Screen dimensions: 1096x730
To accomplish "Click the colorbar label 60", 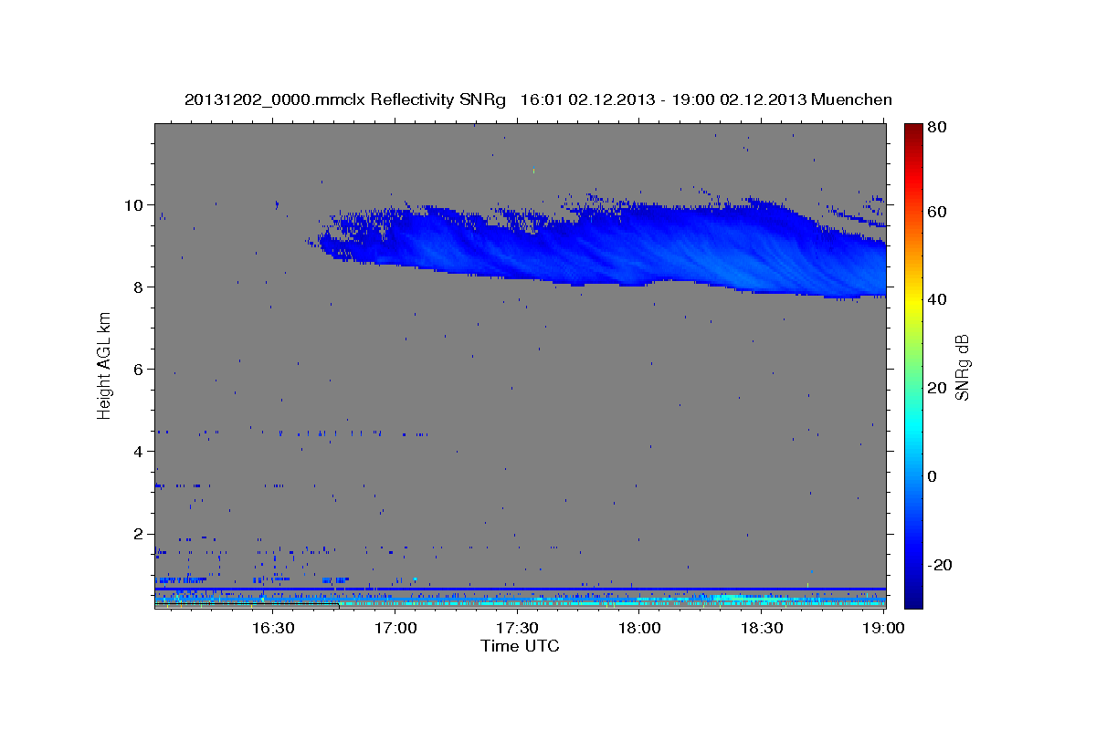I will click(936, 212).
